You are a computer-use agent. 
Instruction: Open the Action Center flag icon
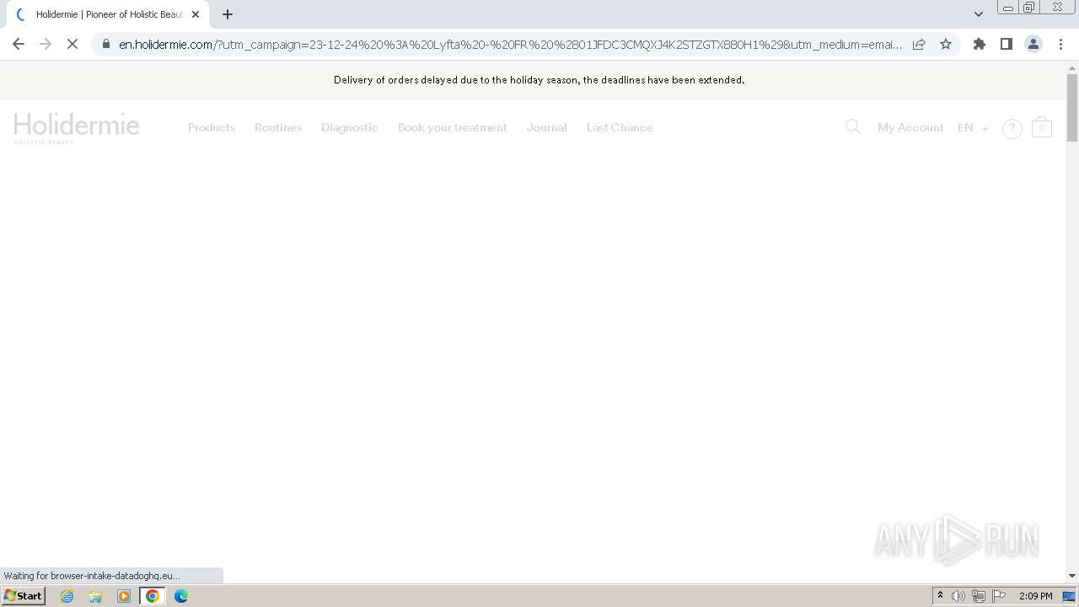(999, 596)
